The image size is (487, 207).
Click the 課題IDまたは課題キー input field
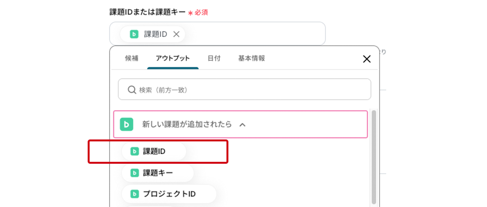(253, 34)
